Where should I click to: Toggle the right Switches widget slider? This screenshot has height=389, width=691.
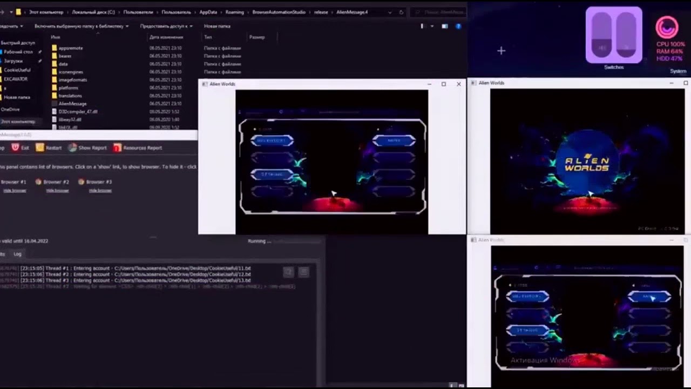[626, 35]
